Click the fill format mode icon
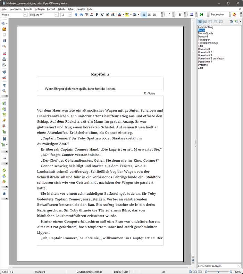This screenshot has width=243, height=274. 231,22
